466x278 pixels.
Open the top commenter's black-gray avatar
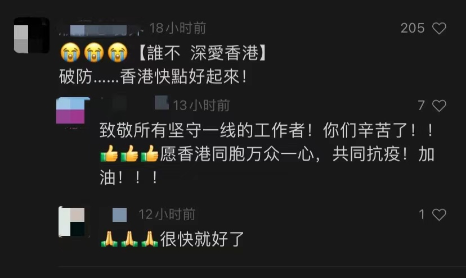32,35
